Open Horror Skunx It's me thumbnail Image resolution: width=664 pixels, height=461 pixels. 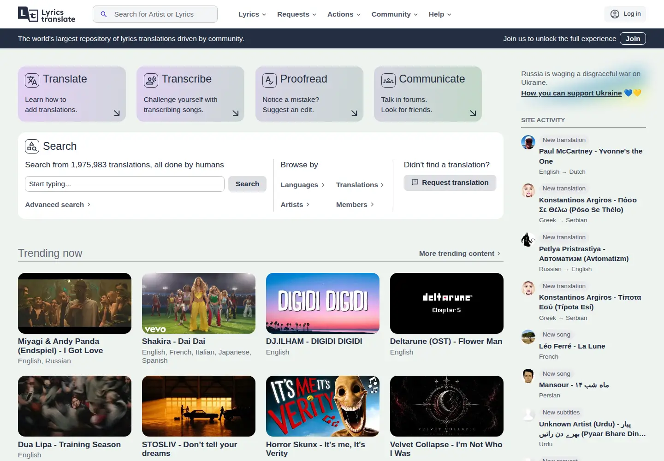323,406
